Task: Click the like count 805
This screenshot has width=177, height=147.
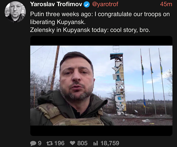Action: point(82,143)
